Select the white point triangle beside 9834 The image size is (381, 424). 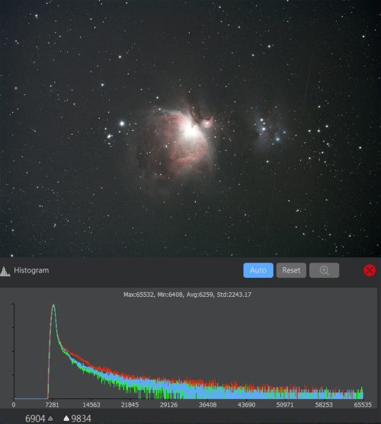[x=66, y=419]
